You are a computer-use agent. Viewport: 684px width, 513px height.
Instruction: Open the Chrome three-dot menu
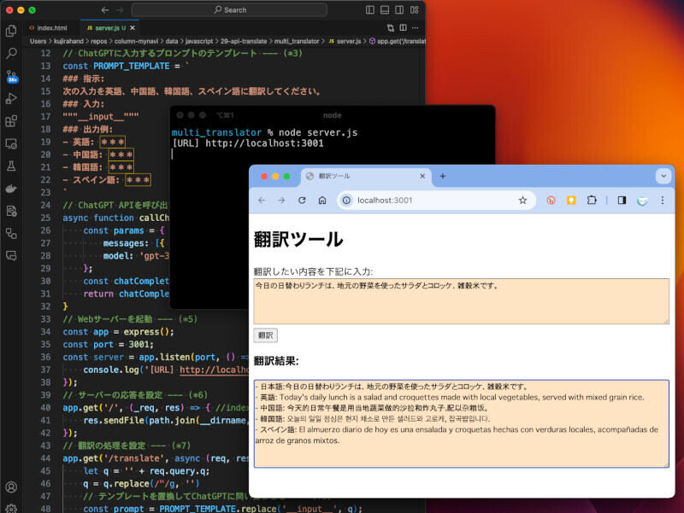(x=663, y=200)
